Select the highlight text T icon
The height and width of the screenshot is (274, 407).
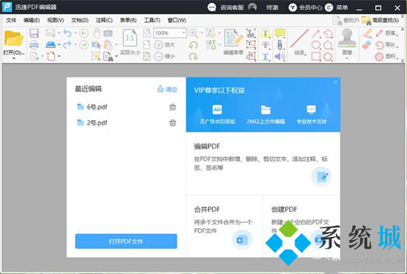[x=265, y=33]
